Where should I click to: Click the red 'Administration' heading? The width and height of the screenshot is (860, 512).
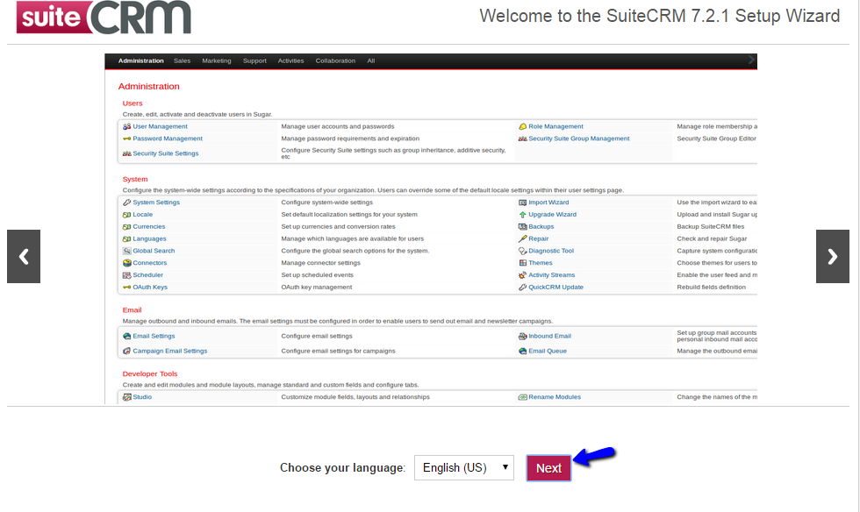(x=148, y=87)
